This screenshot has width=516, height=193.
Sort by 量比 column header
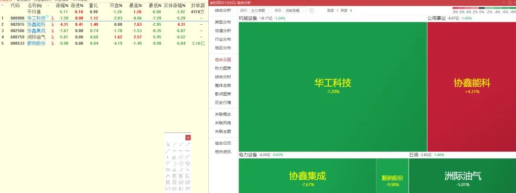click(94, 6)
